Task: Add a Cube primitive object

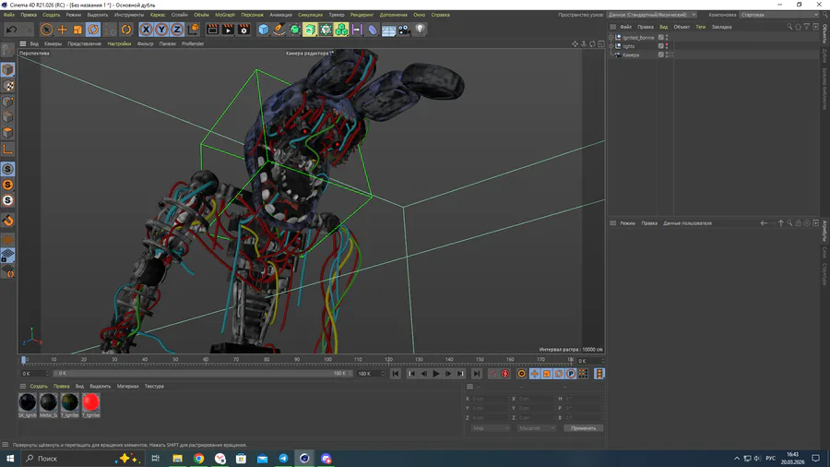Action: pyautogui.click(x=264, y=30)
